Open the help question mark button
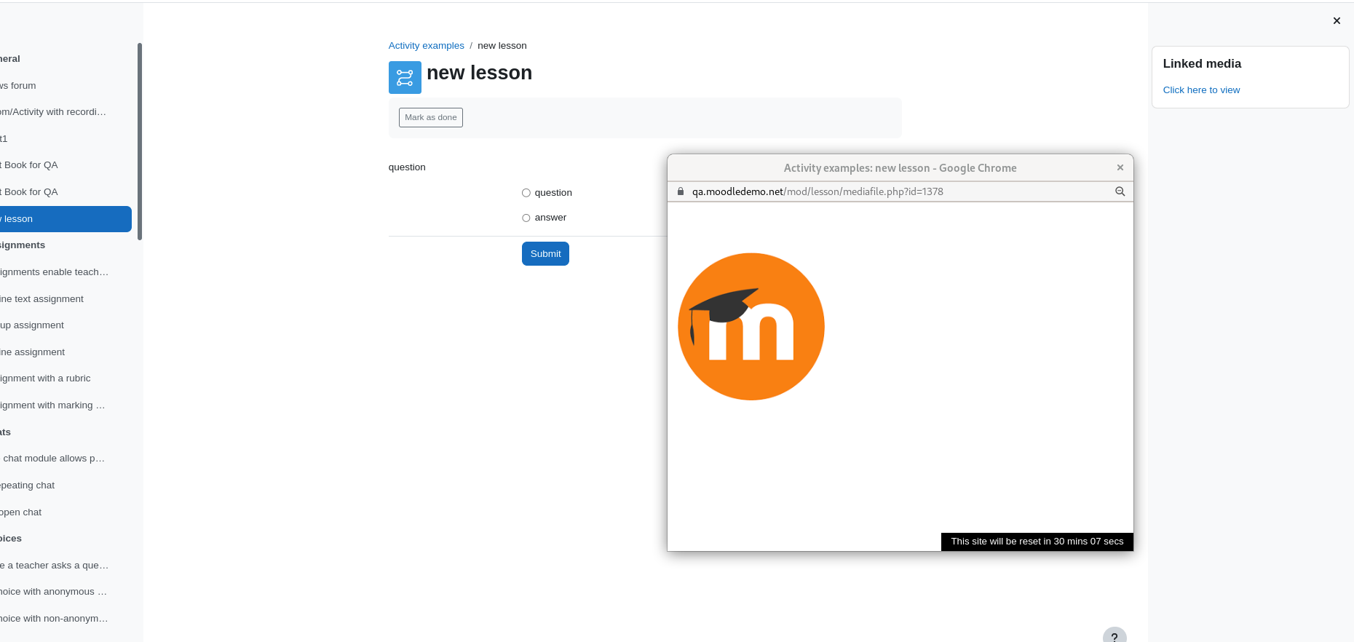Viewport: 1354px width, 642px height. pyautogui.click(x=1115, y=637)
